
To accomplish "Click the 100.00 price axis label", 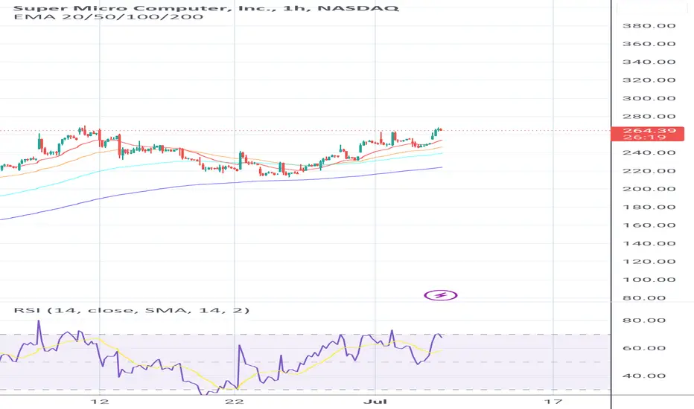I will 649,280.
